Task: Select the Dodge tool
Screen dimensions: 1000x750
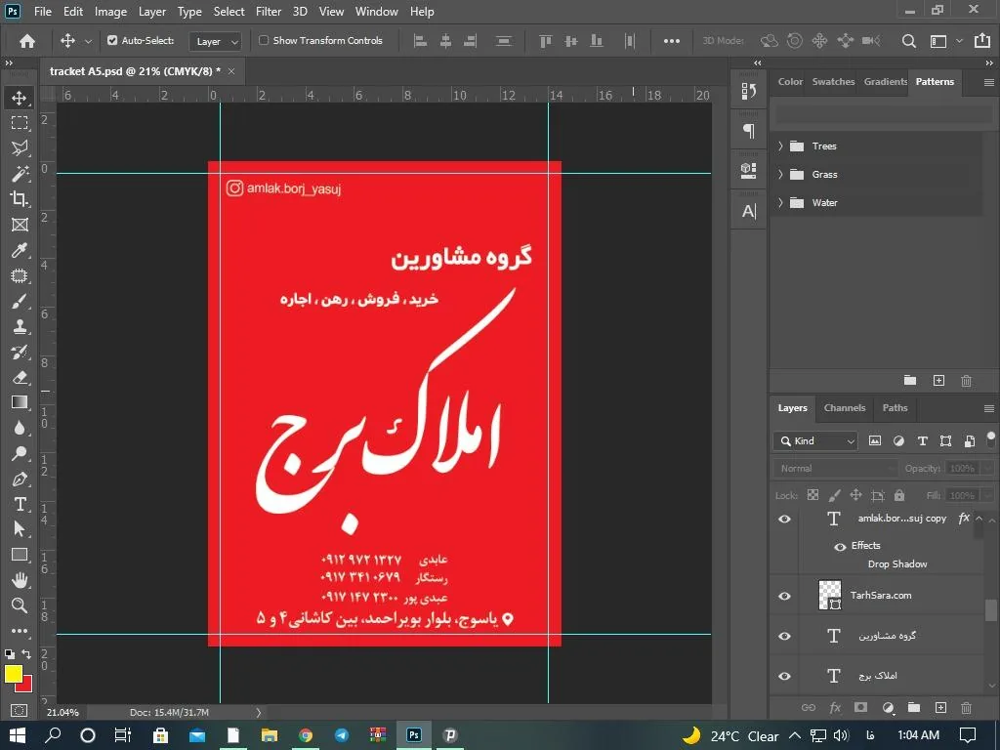Action: (x=20, y=453)
